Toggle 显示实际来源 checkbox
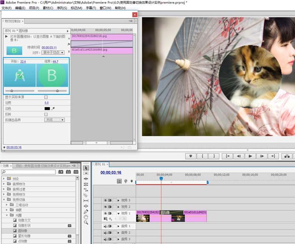The width and height of the screenshot is (295, 244). tap(46, 97)
